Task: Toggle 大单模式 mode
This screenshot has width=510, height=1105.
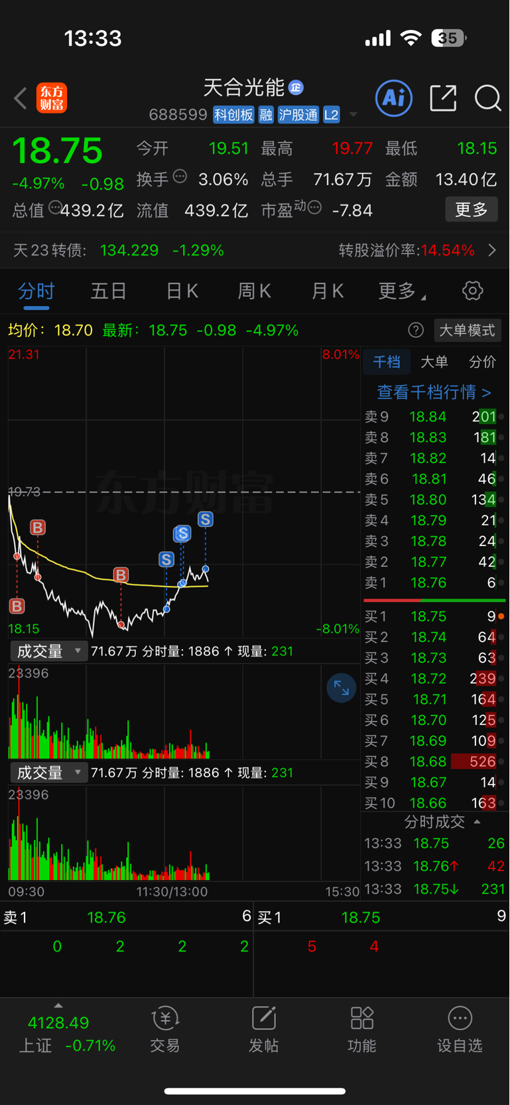Action: tap(467, 330)
